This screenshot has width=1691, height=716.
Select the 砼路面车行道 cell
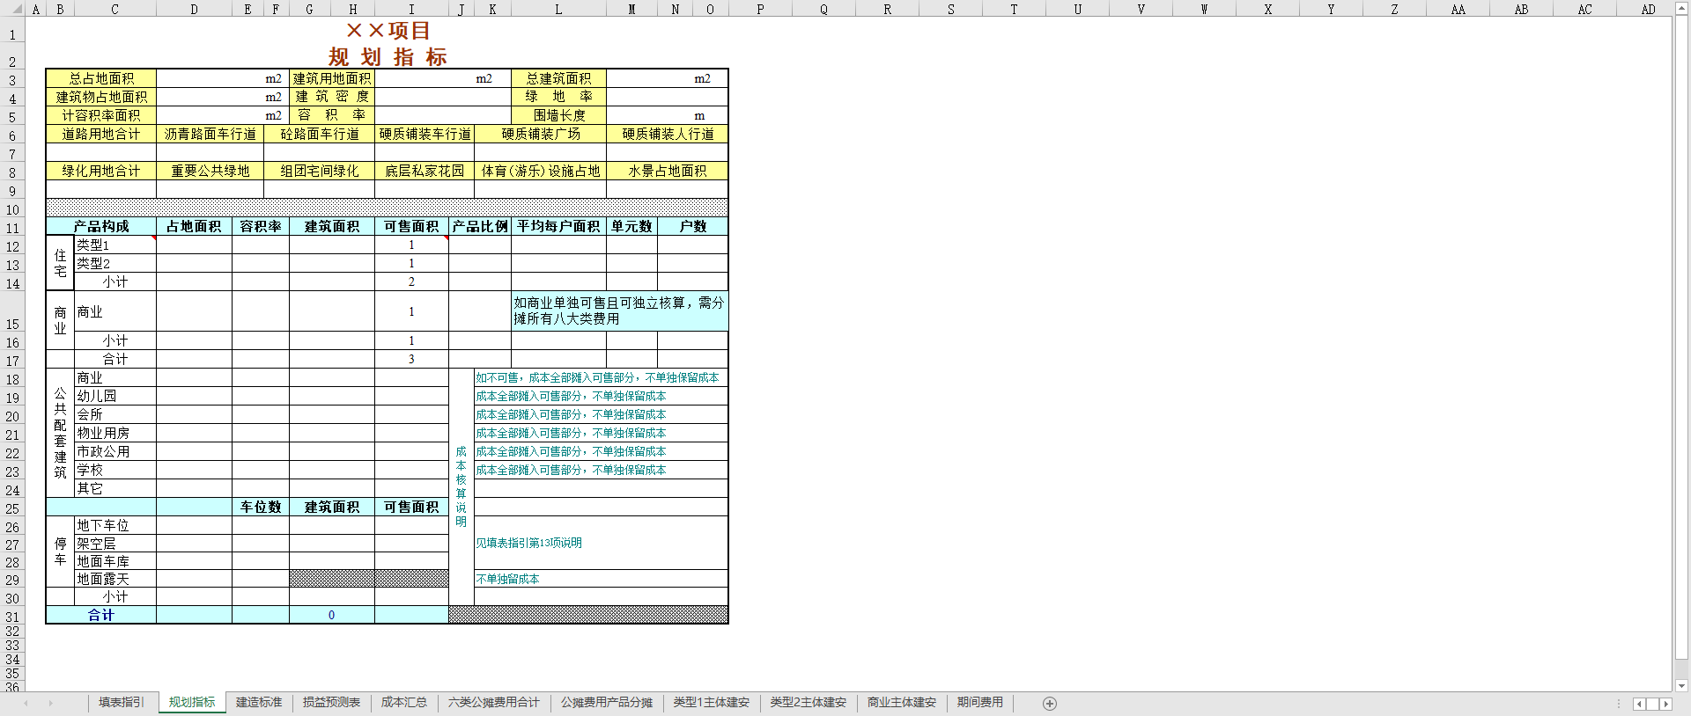319,134
